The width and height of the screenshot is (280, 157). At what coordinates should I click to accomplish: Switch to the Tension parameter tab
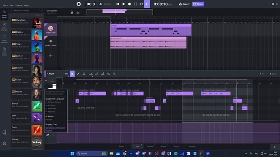click(163, 147)
